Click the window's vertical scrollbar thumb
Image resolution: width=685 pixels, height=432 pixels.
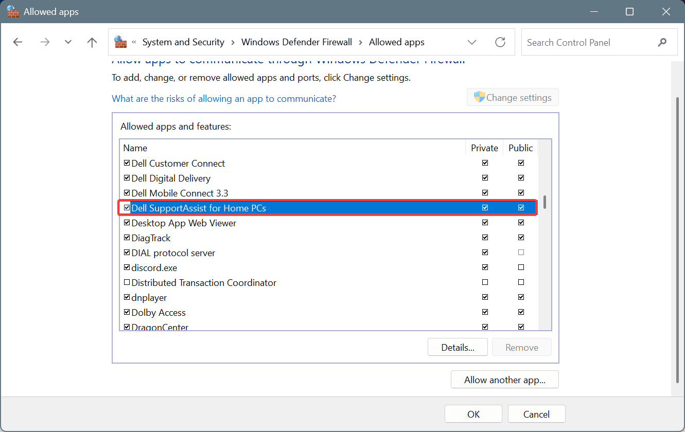click(x=677, y=239)
